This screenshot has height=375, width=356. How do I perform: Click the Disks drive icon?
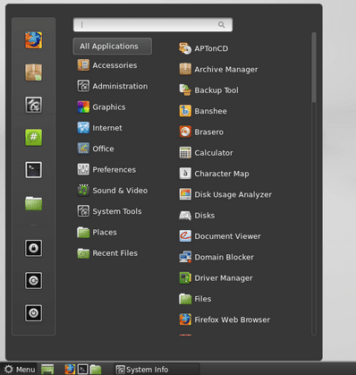click(185, 216)
